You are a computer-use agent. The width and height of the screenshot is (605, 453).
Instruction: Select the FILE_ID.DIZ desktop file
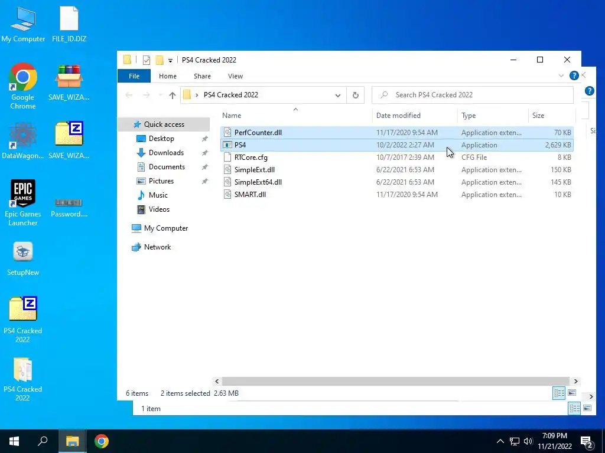[69, 24]
